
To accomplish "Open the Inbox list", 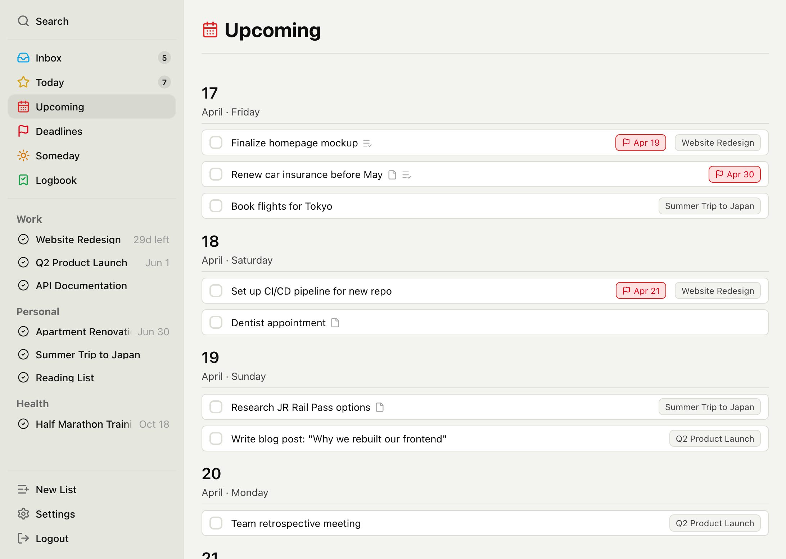I will point(92,58).
